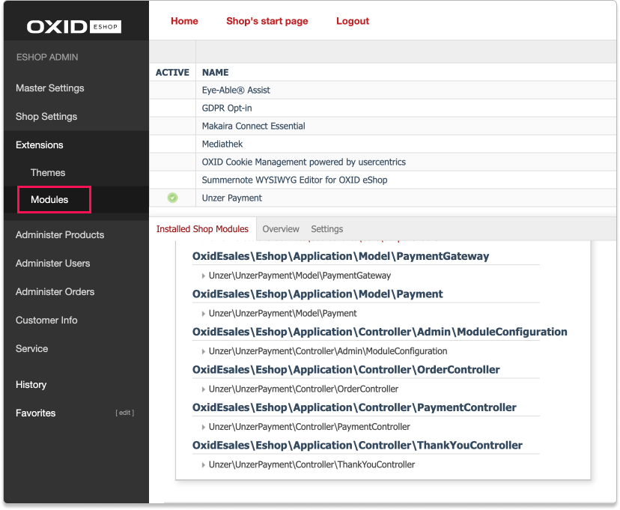The image size is (620, 510).
Task: Open Administer Orders section
Action: point(56,291)
